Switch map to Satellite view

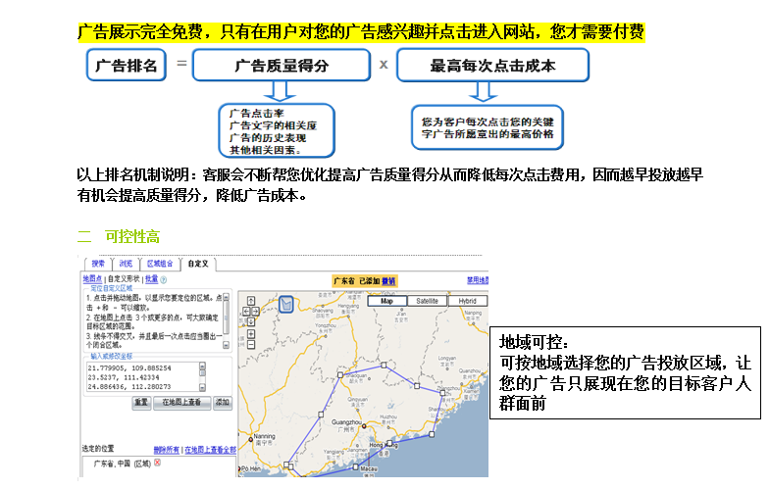pyautogui.click(x=427, y=301)
